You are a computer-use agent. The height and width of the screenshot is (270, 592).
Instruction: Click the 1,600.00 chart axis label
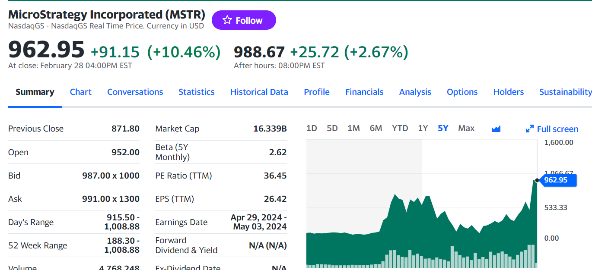tap(559, 142)
